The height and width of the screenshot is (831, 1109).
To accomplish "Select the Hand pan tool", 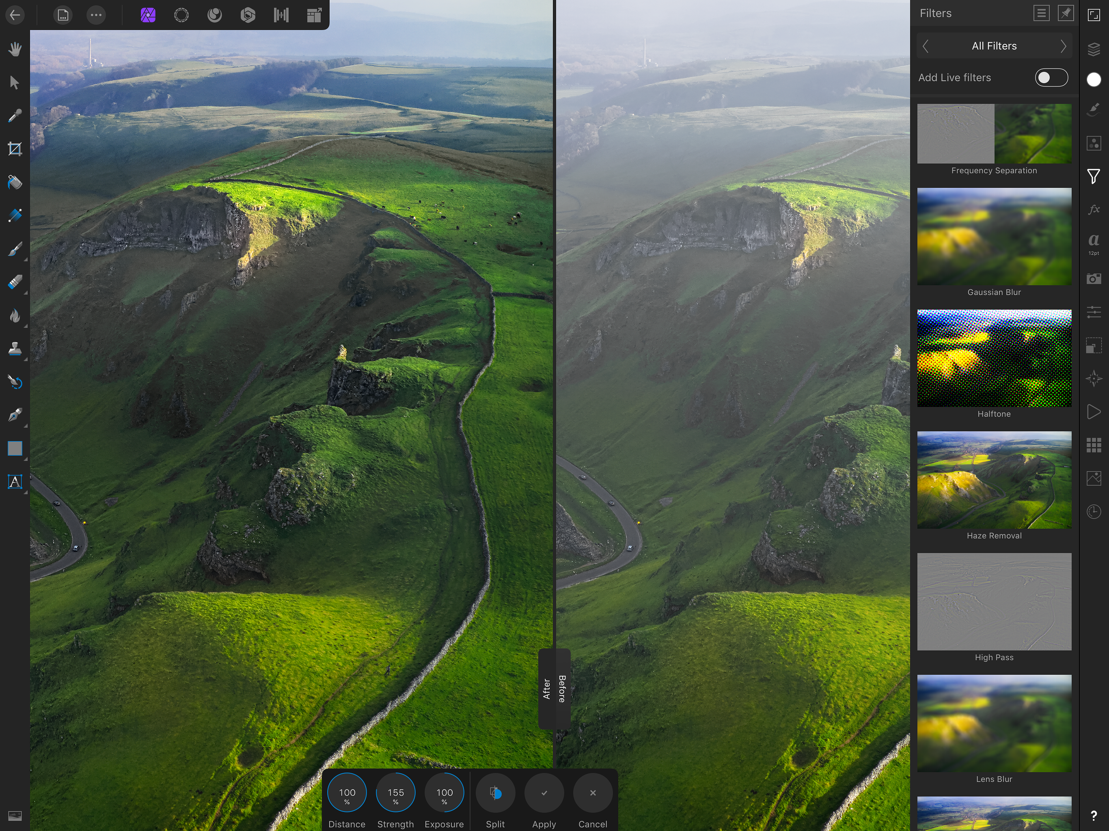I will [x=15, y=49].
